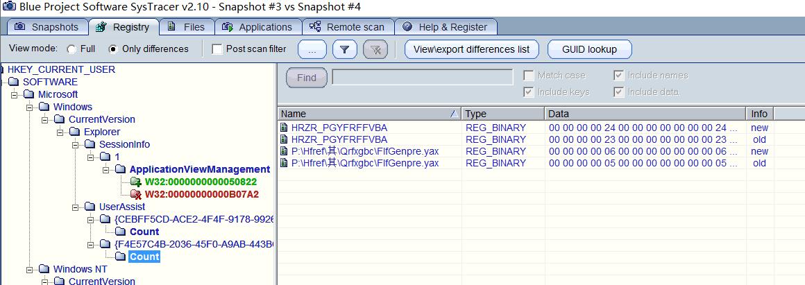Sort by the Type column header
Image resolution: width=805 pixels, height=285 pixels.
503,114
